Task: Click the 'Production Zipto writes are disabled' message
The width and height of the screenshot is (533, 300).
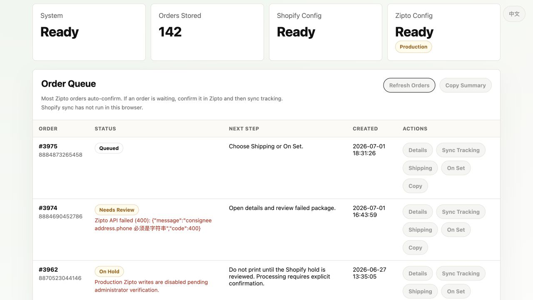Action: point(151,286)
